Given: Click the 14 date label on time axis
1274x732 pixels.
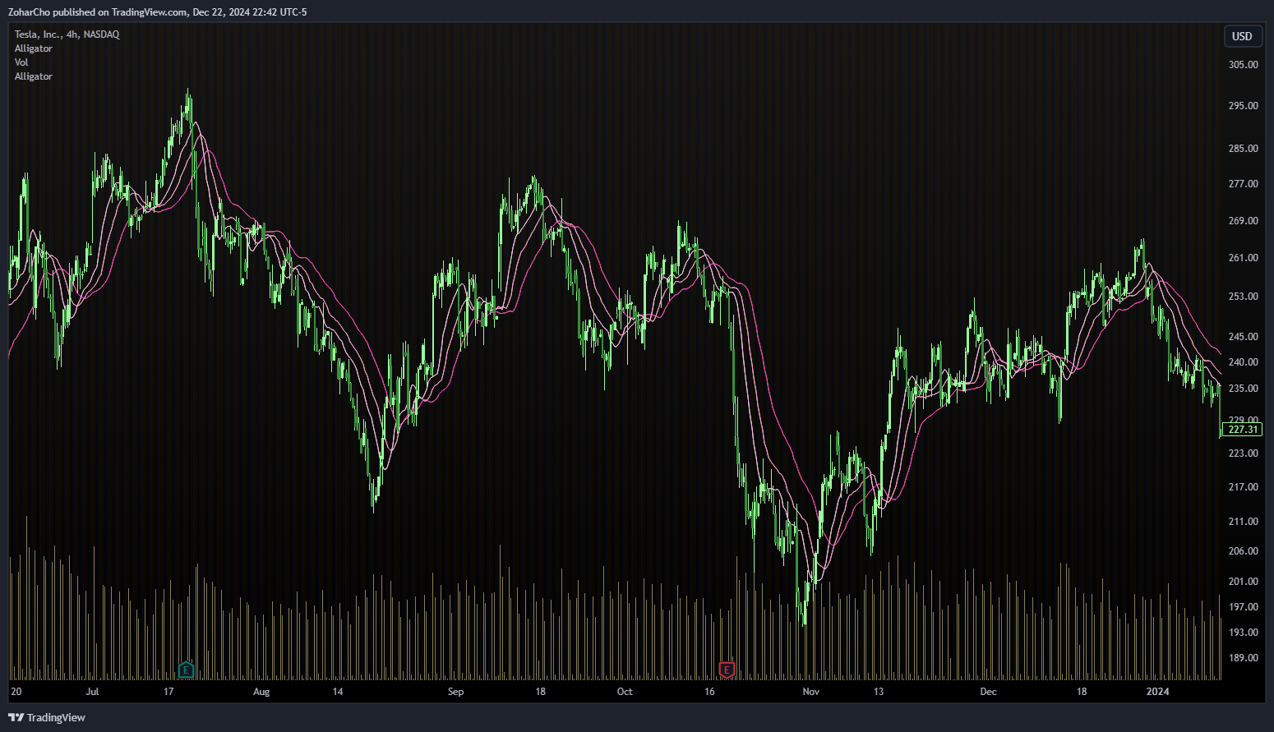Looking at the screenshot, I should (338, 692).
